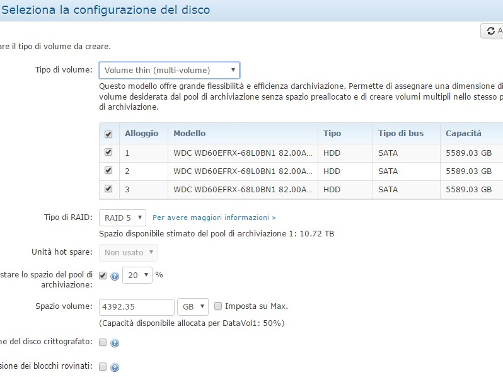The width and height of the screenshot is (503, 377).
Task: Enable the 'Imposta su Max.' checkbox
Action: point(218,306)
